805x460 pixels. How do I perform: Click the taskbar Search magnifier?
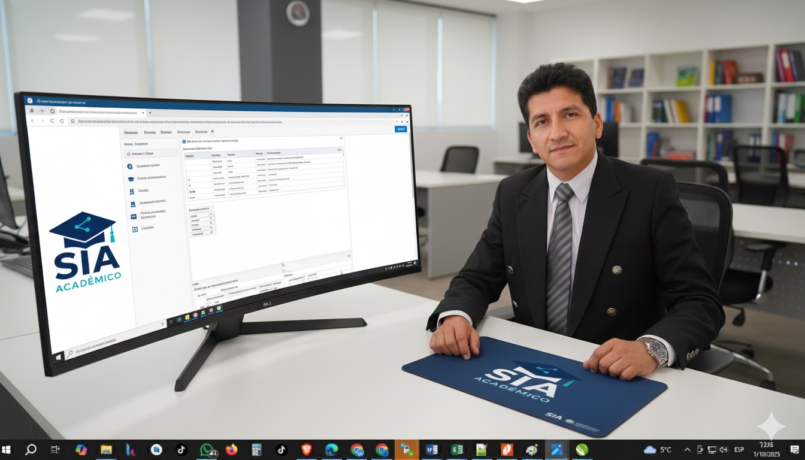click(x=31, y=449)
